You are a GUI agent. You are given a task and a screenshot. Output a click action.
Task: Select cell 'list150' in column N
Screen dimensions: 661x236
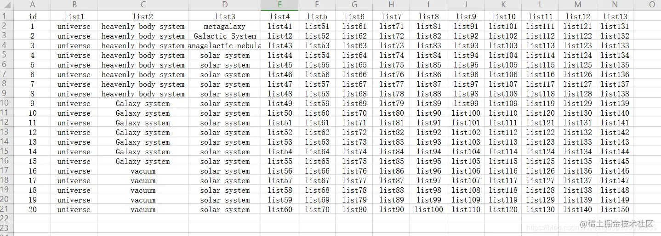tap(615, 209)
